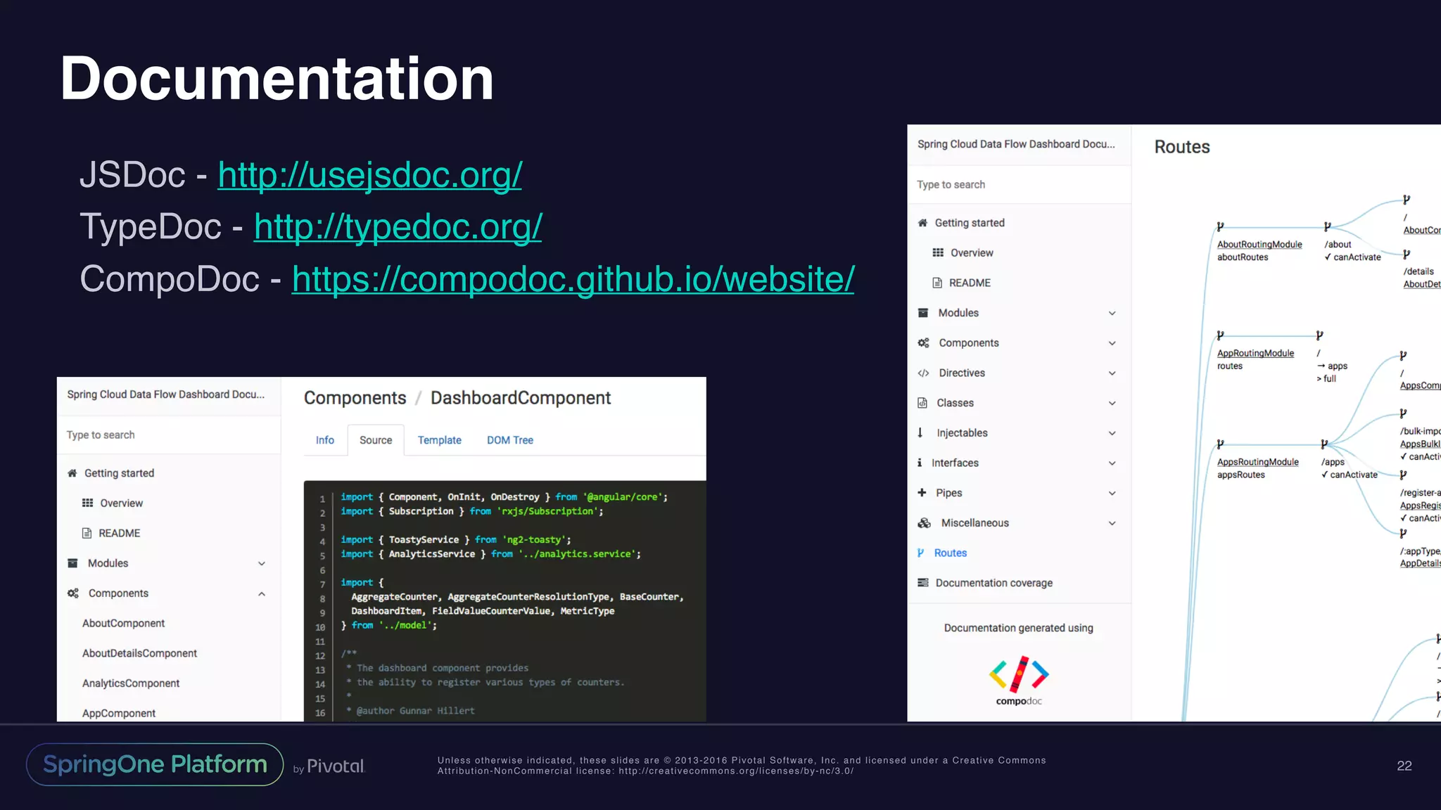This screenshot has height=810, width=1441.
Task: Expand the Directives chevron
Action: 1112,373
